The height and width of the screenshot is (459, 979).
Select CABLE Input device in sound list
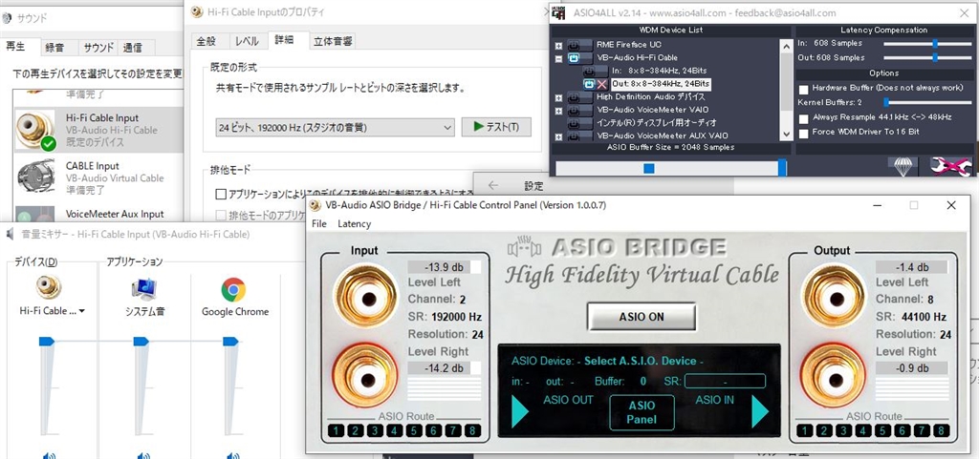click(98, 177)
